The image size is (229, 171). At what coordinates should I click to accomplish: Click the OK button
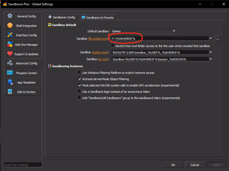pos(173,165)
